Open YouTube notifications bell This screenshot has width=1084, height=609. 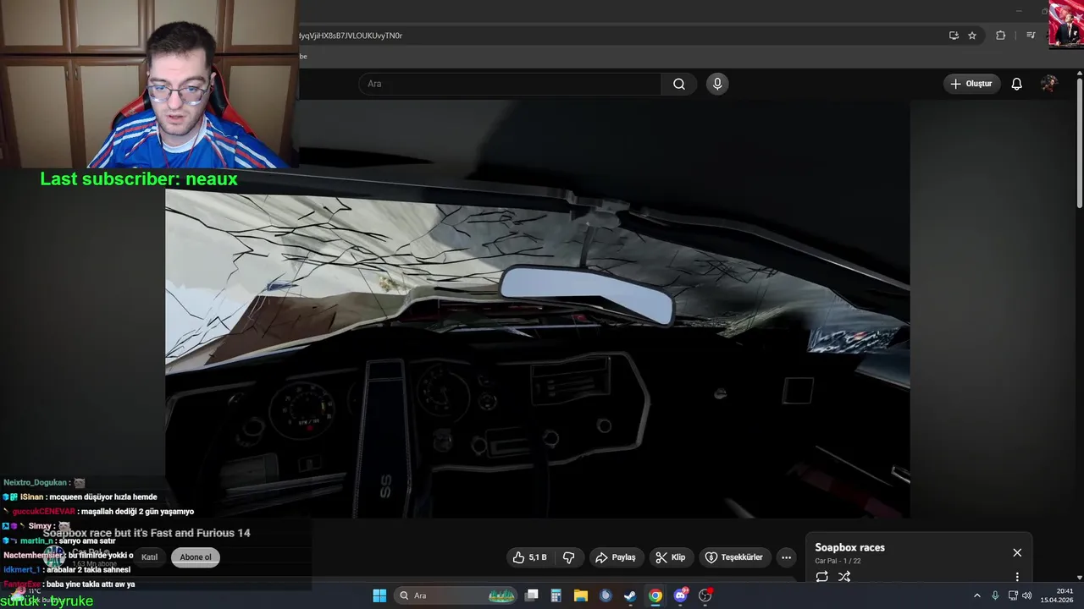click(1017, 84)
